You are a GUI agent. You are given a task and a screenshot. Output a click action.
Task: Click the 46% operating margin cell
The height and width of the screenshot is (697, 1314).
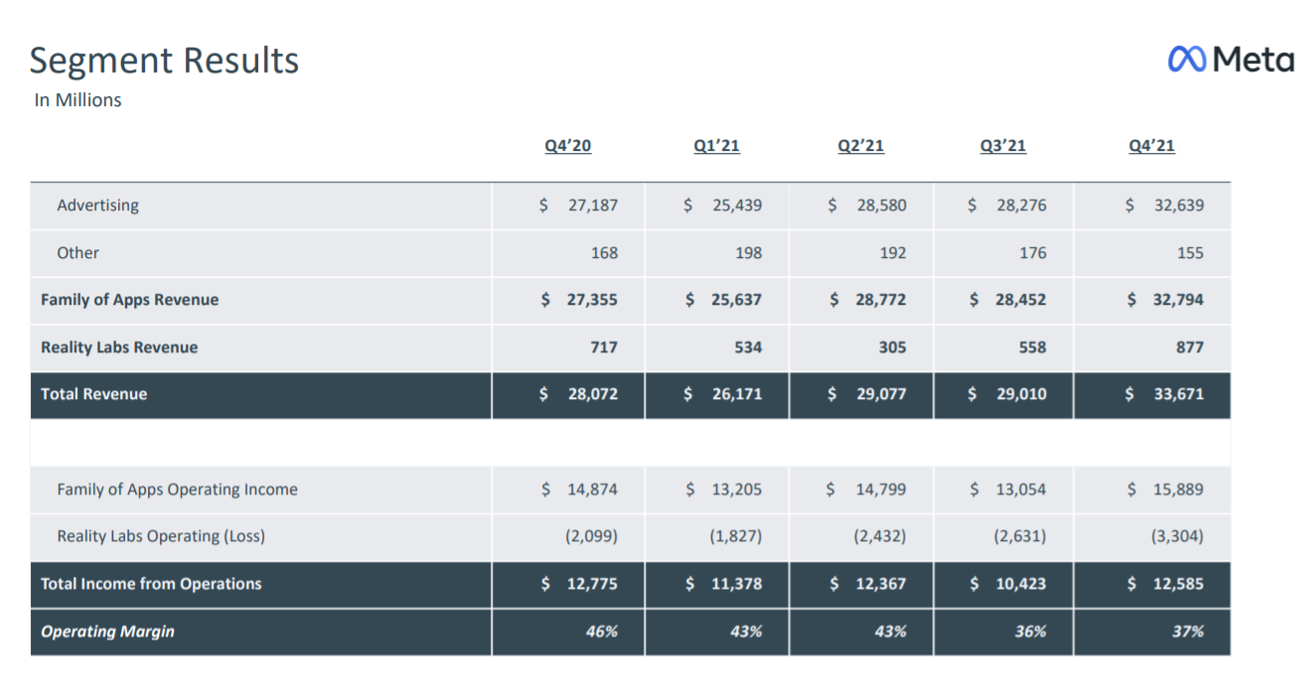[x=601, y=631]
